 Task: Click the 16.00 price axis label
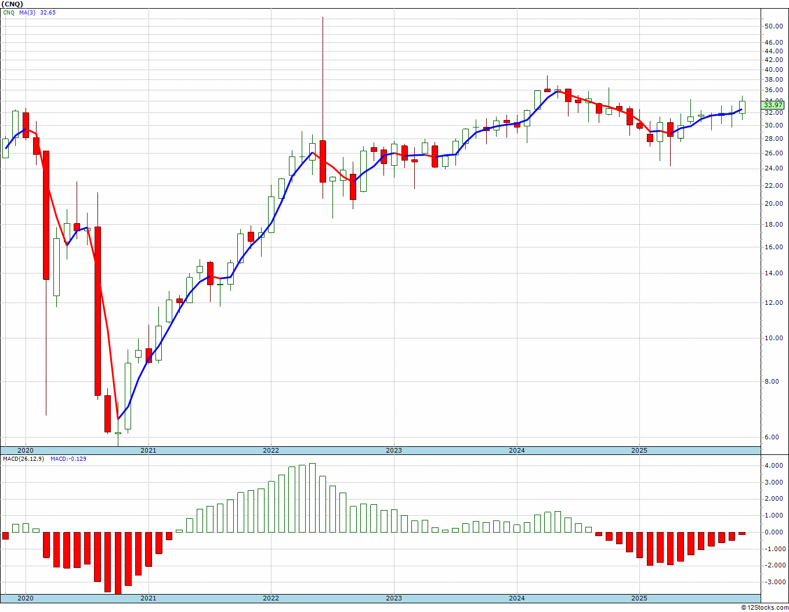coord(773,247)
